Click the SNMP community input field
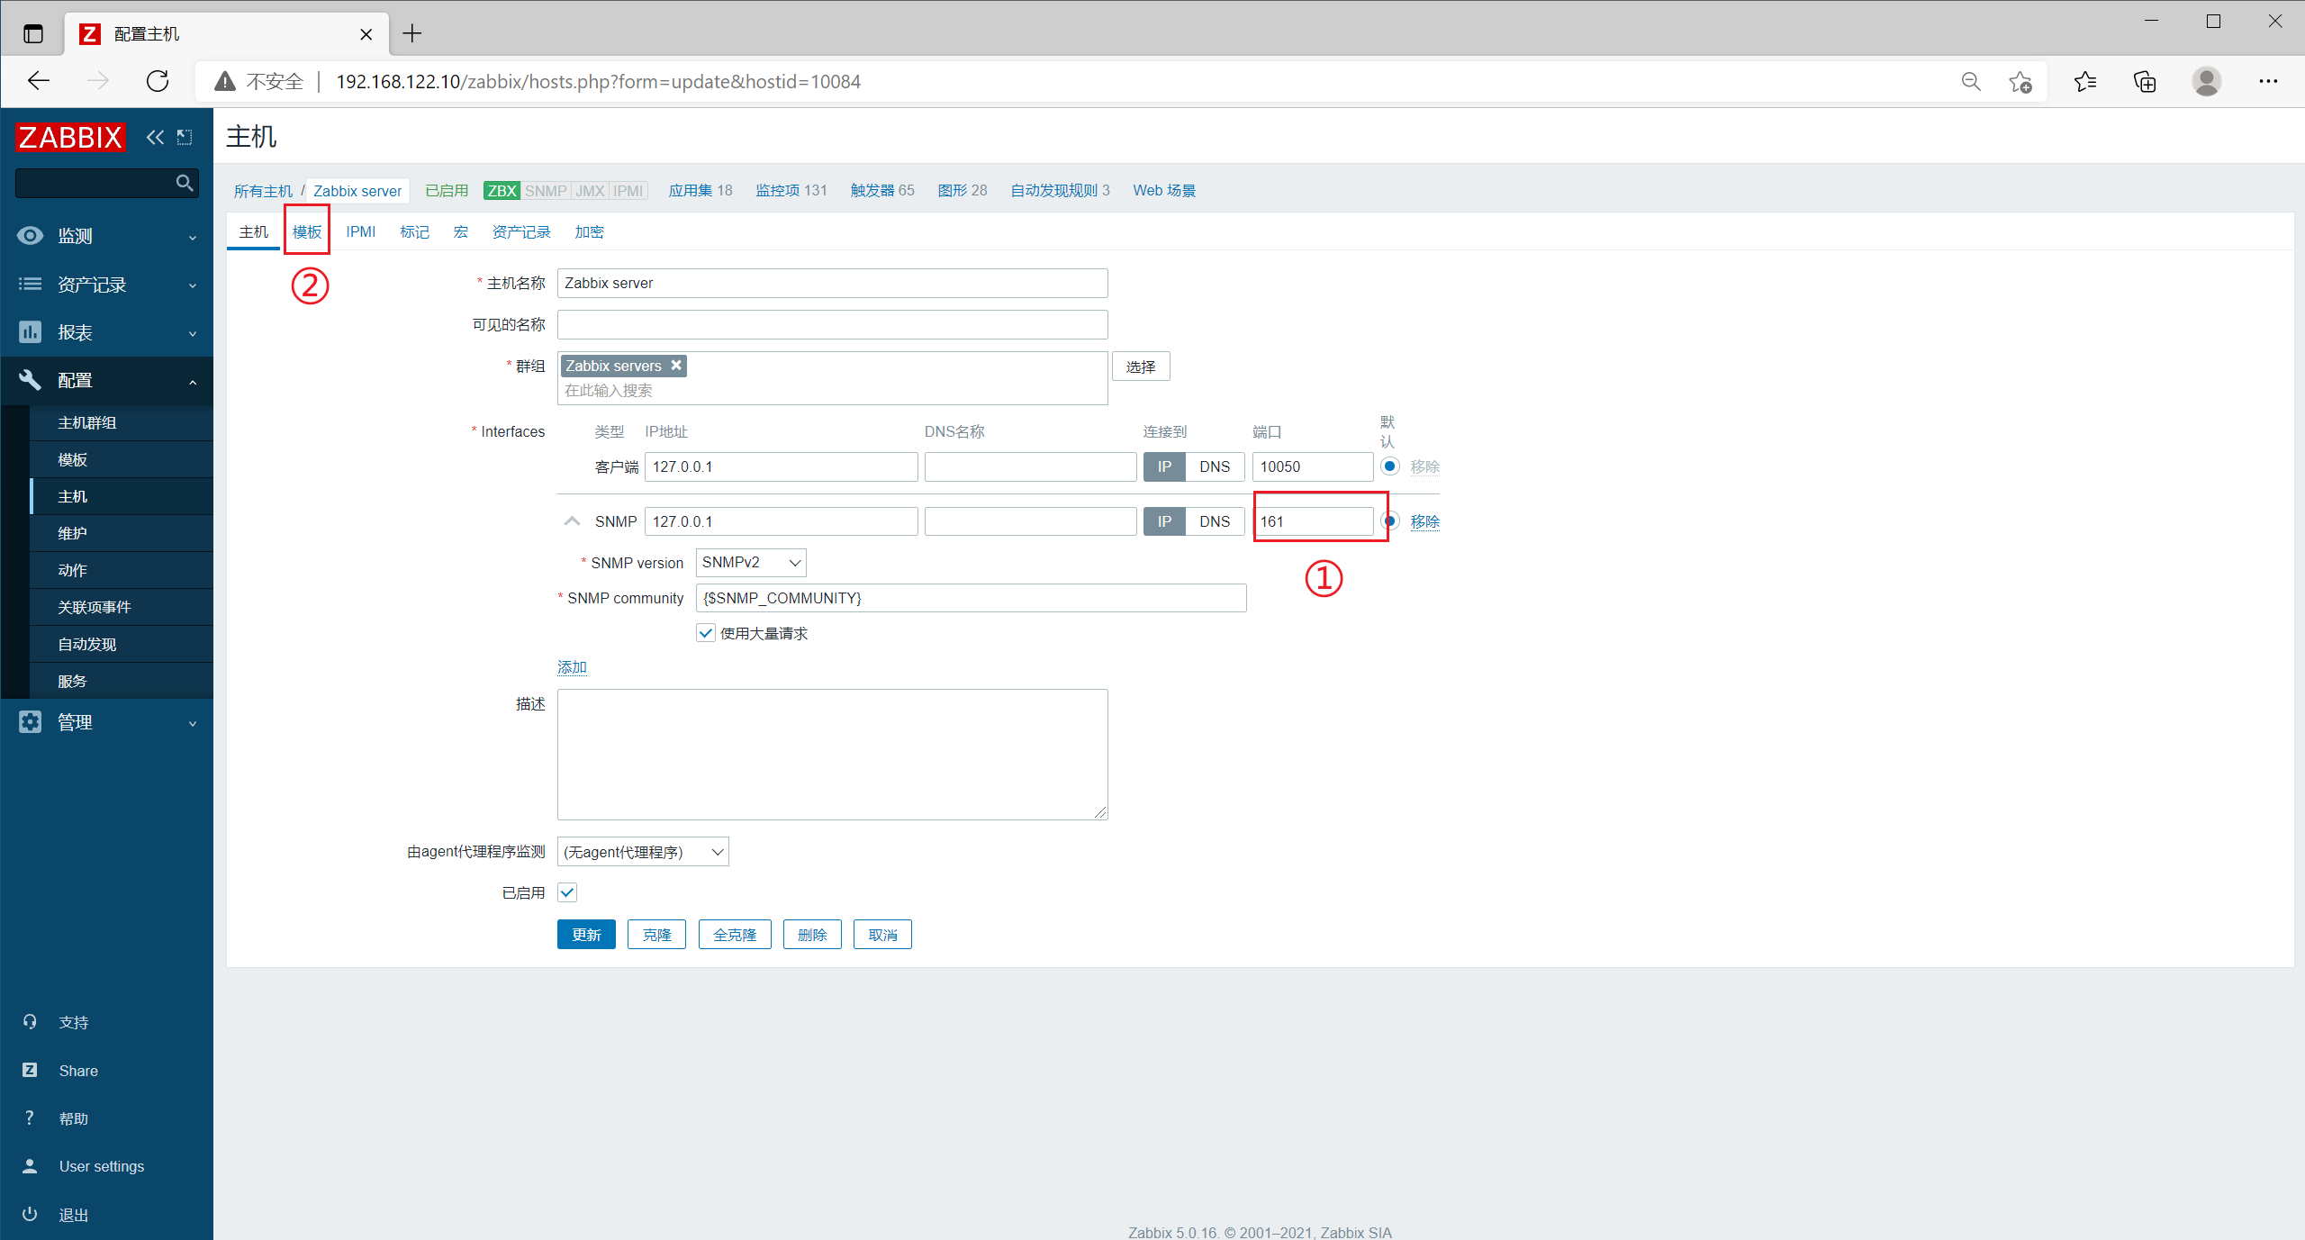The width and height of the screenshot is (2305, 1240). tap(972, 598)
